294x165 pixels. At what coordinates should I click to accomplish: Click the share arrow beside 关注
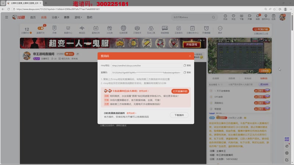point(78,54)
